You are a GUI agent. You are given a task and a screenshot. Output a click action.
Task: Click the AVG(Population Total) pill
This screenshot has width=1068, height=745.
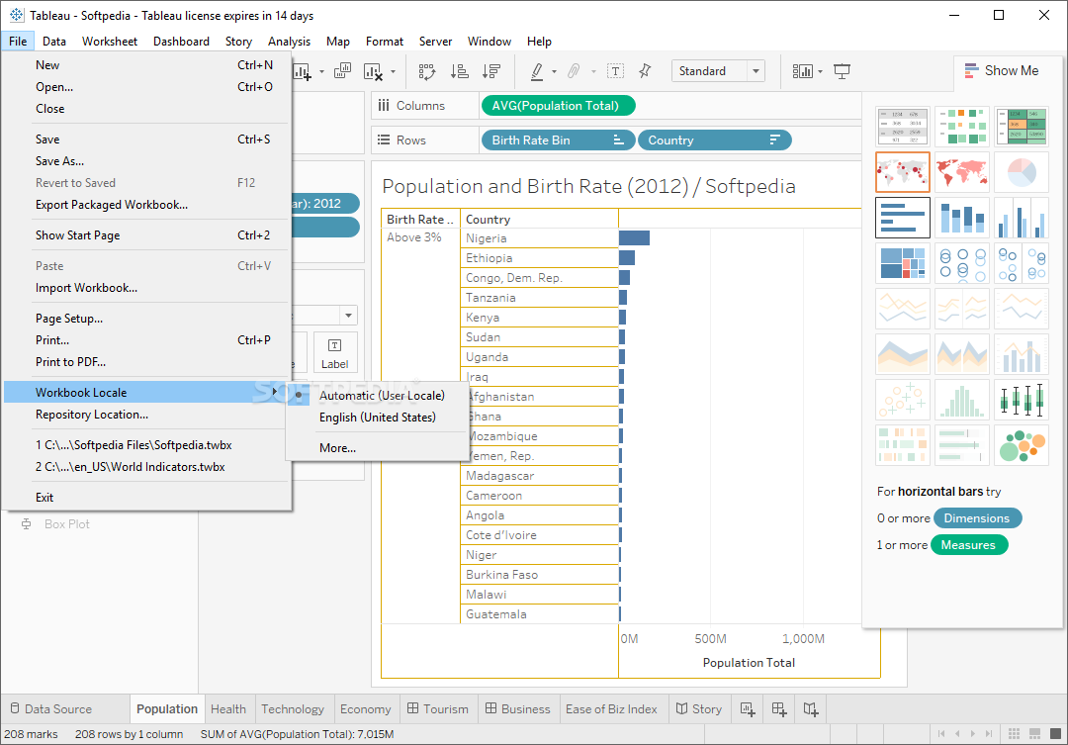tap(558, 106)
